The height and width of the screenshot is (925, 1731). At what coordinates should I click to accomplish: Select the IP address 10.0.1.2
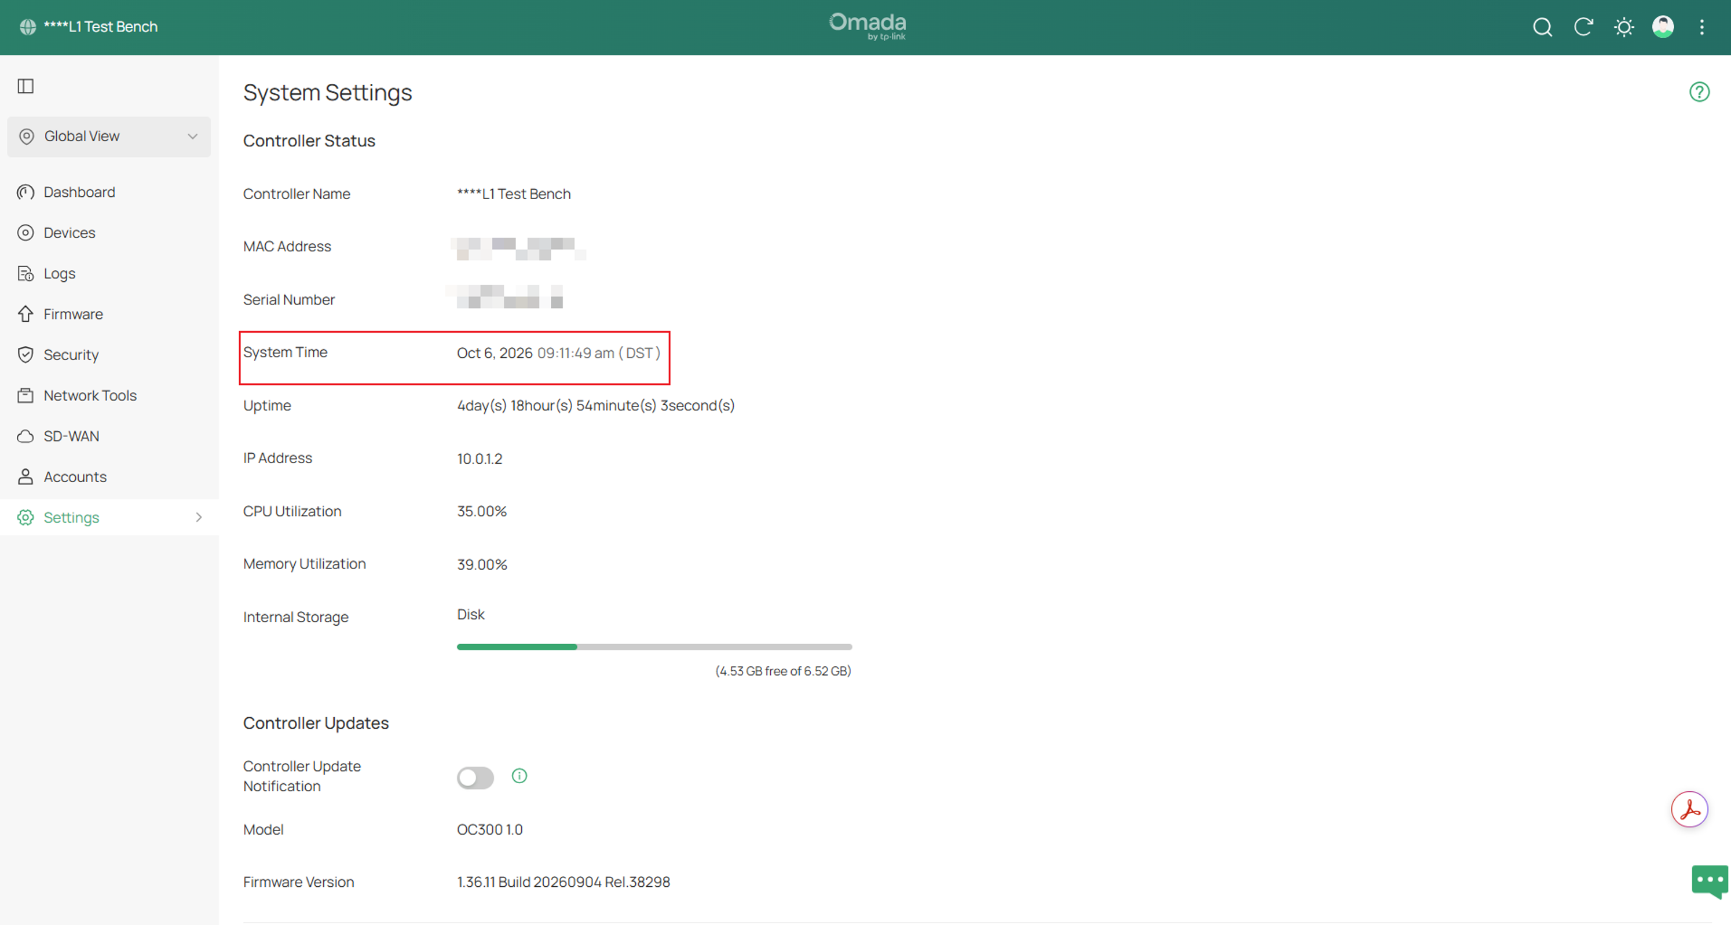(480, 459)
